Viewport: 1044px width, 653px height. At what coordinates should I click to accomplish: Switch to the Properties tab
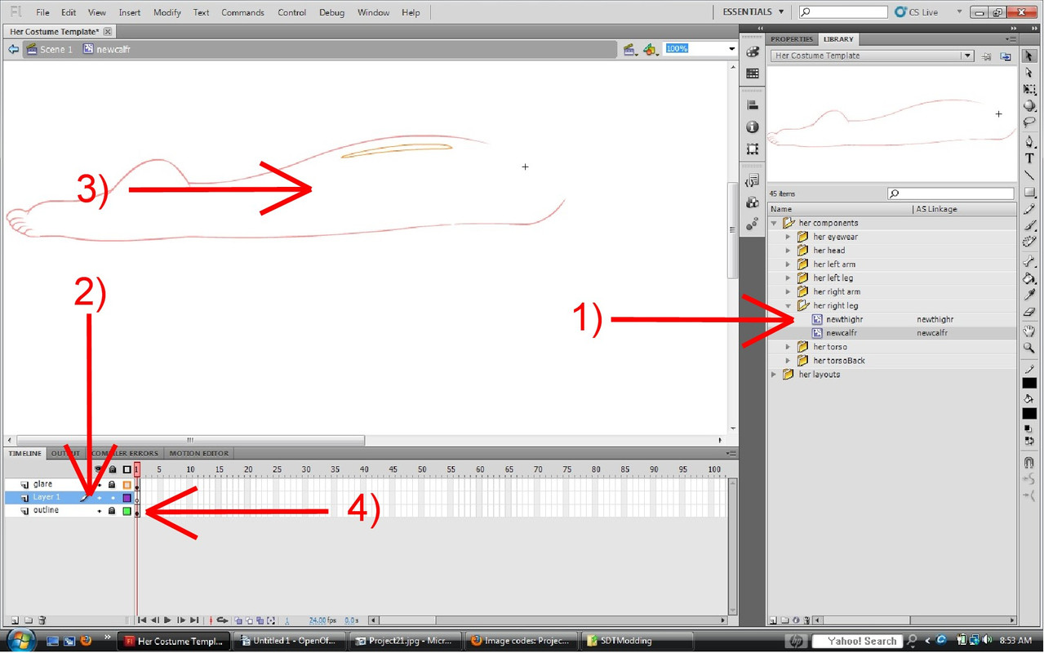pyautogui.click(x=791, y=39)
